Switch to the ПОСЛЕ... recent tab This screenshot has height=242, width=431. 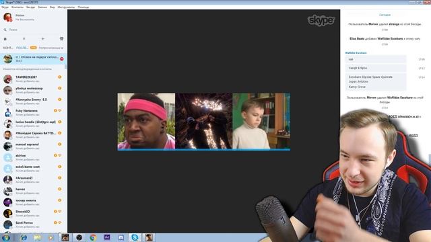22,48
